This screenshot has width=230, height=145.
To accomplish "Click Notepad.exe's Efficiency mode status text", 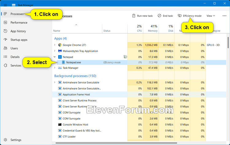I will click(x=112, y=62).
